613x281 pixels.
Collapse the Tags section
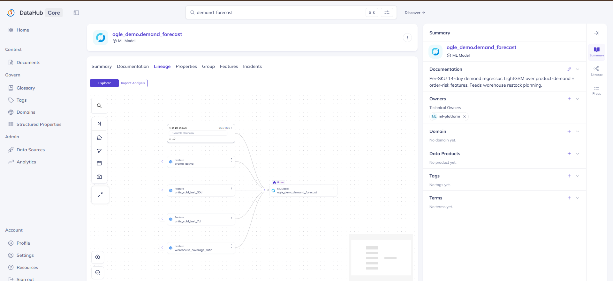click(x=578, y=176)
